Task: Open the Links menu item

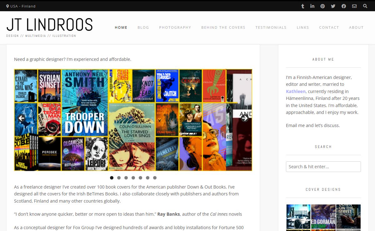Action: click(303, 27)
